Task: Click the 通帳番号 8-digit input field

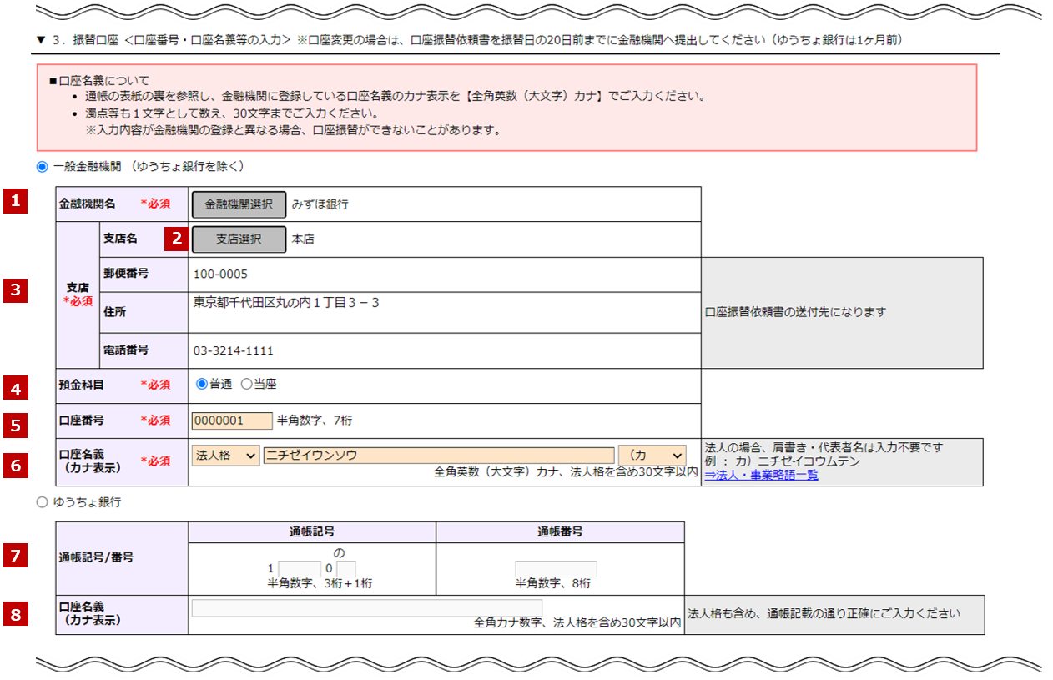Action: point(556,569)
